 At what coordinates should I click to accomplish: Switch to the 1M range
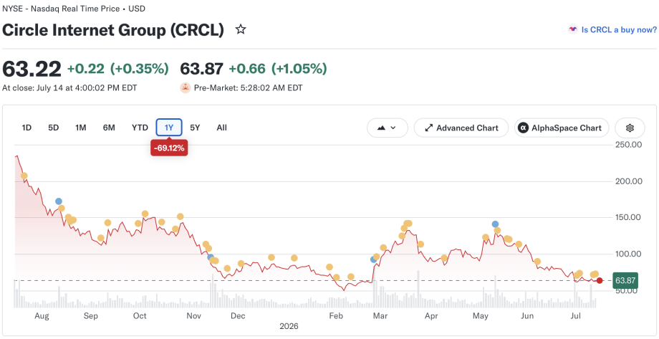tap(81, 128)
